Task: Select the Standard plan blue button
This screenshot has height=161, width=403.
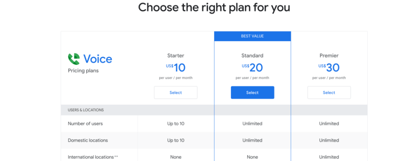Action: [252, 92]
